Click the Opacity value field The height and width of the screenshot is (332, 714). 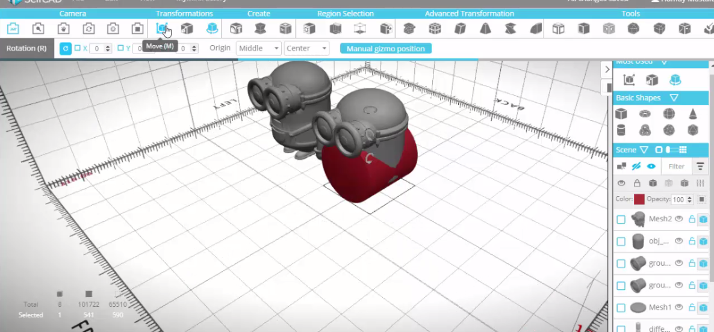coord(678,199)
